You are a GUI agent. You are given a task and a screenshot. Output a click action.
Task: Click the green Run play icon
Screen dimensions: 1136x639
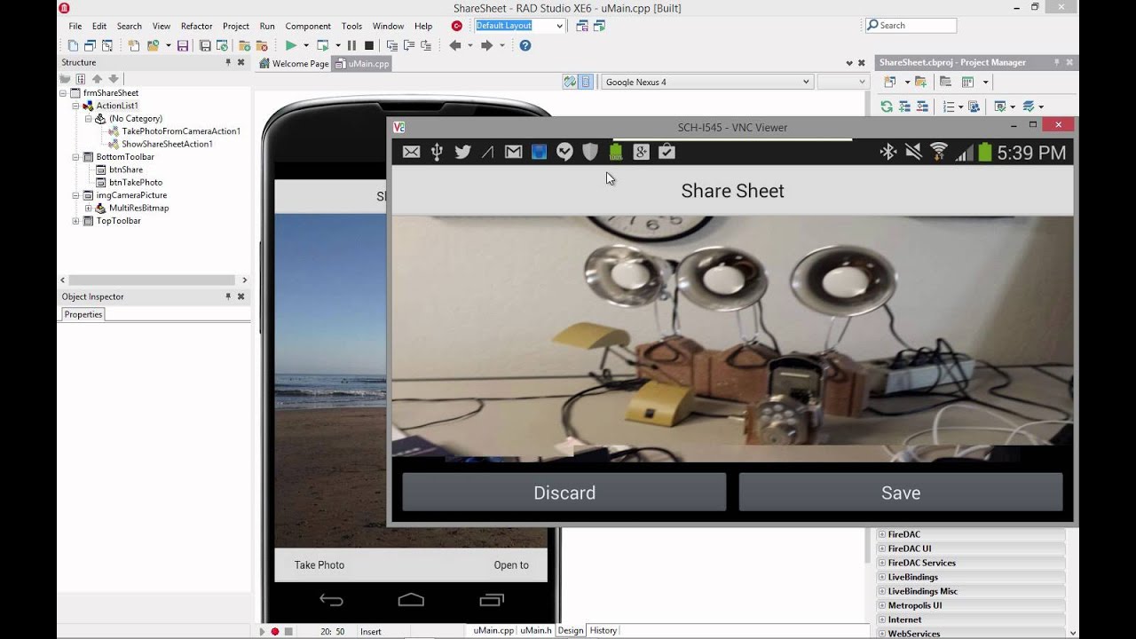point(290,45)
